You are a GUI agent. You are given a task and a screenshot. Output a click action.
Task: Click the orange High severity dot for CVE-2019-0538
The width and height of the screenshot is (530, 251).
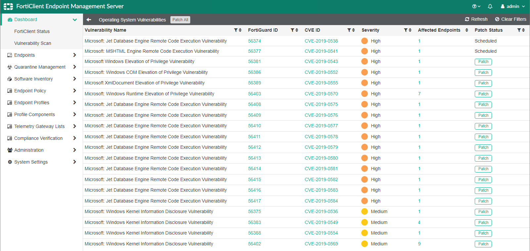364,41
